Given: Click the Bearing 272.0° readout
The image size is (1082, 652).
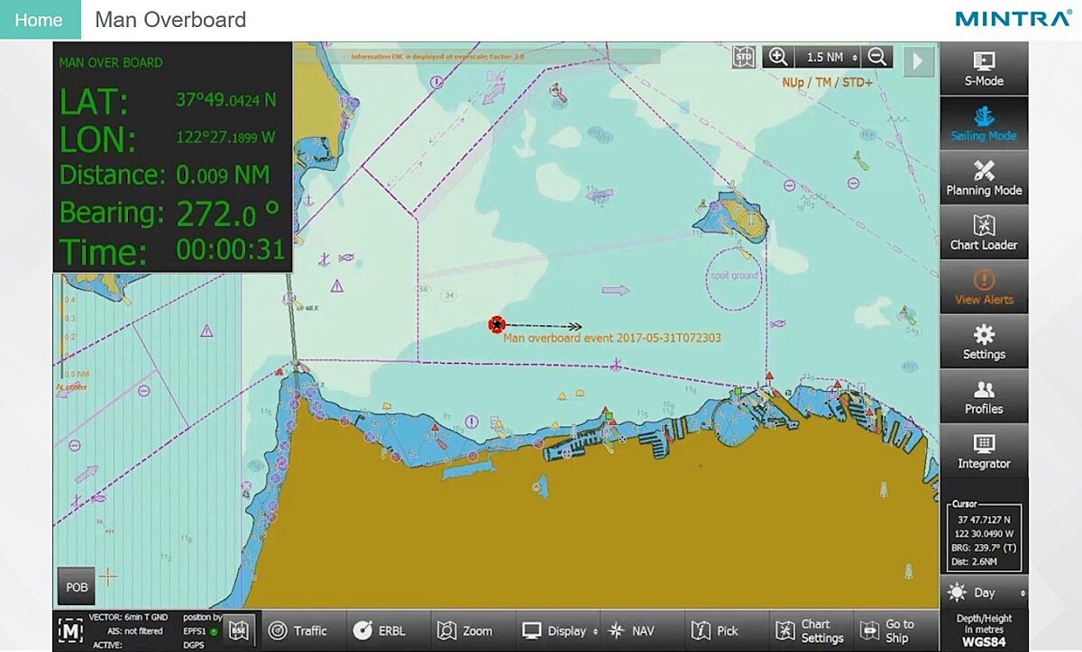Looking at the screenshot, I should [x=170, y=213].
